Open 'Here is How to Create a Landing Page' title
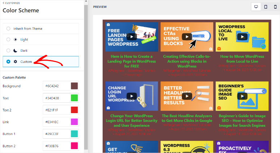This screenshot has width=280, height=153. pos(132,61)
